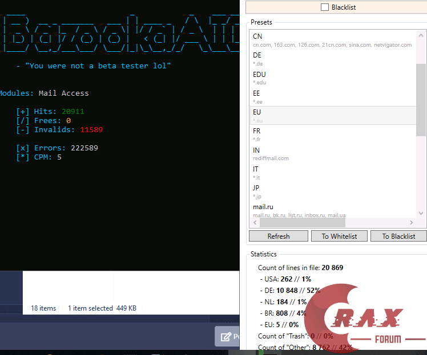Click '18 items' in explorer status bar
The image size is (427, 355).
pyautogui.click(x=43, y=308)
